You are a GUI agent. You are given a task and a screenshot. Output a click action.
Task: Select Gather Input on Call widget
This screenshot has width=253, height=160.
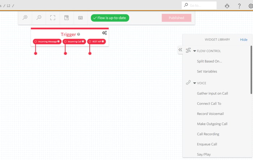coord(213,93)
